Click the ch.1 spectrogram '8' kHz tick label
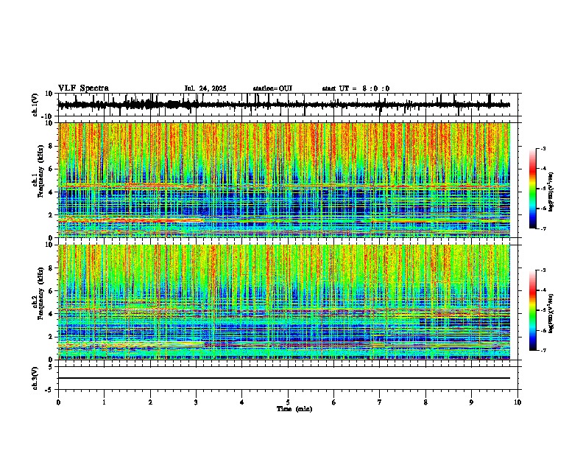583x451 pixels. [52, 146]
